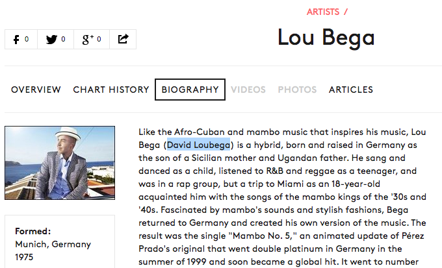Select the Biography tab
Screen dimensions: 442x268
(190, 90)
